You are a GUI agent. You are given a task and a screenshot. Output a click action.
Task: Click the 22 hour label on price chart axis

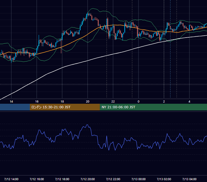point(113,102)
